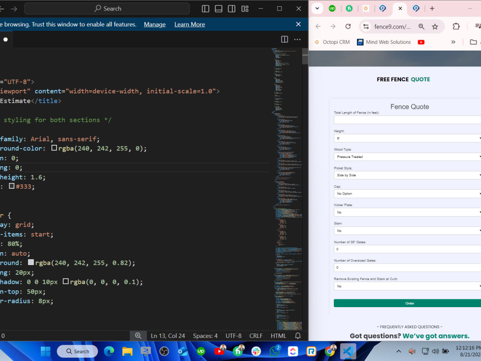Open color picker for rgba(240, 242, 255, 0) swatch
Screen dimensions: 481x361
54,148
